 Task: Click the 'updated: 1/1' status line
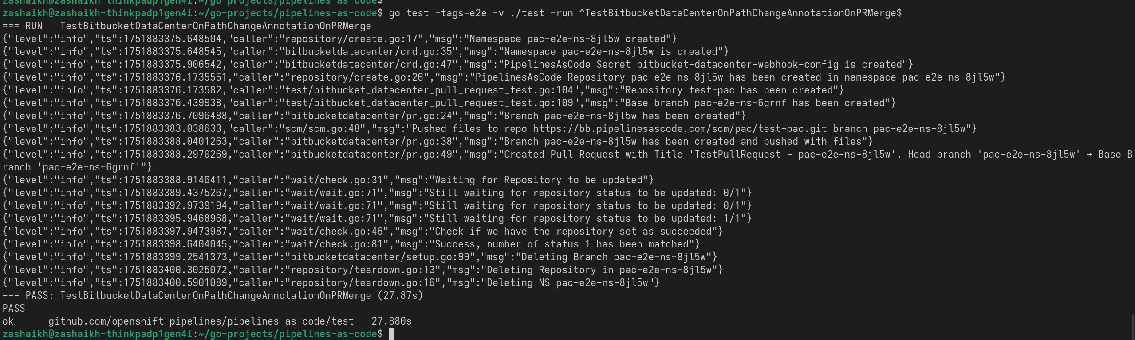(587, 219)
